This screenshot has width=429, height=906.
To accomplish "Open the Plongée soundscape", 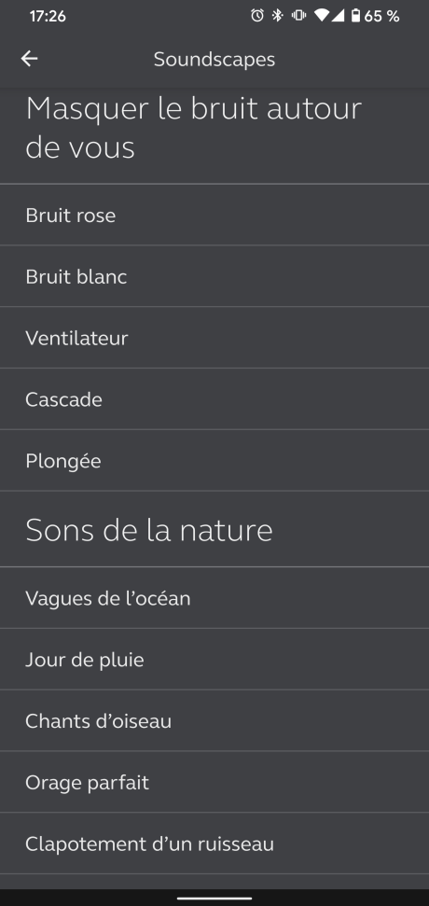I will tap(214, 461).
